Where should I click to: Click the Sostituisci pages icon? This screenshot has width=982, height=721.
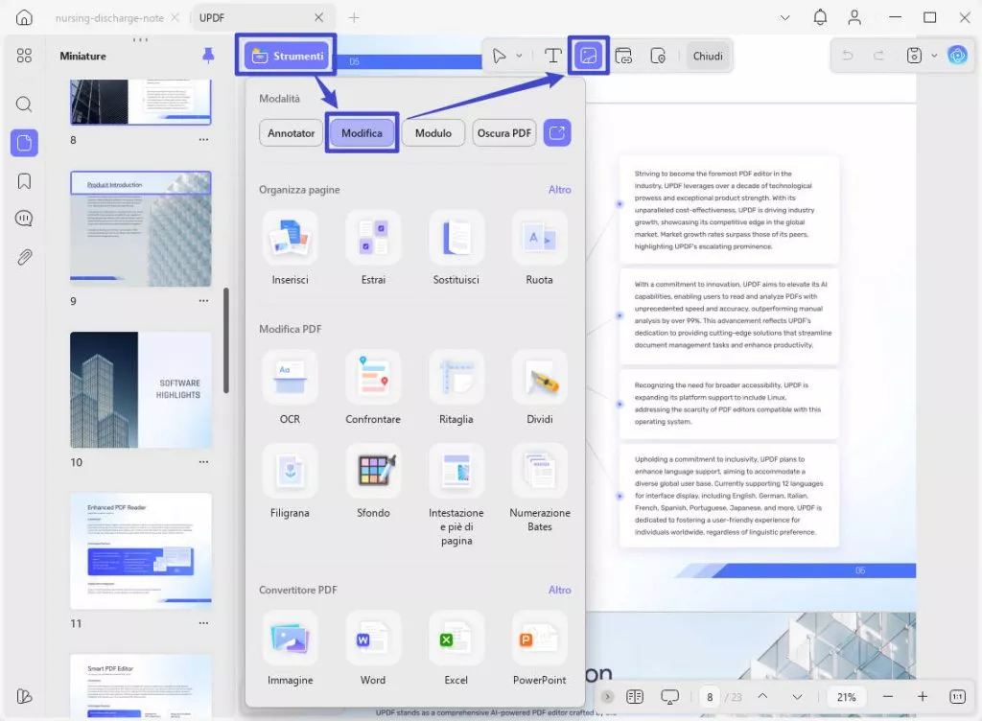coord(456,239)
